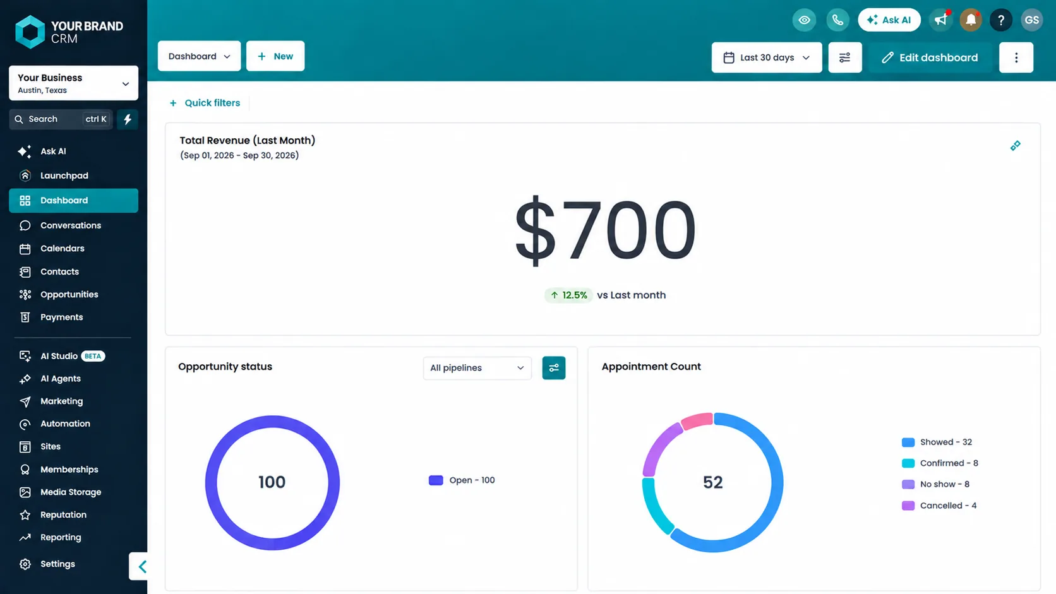This screenshot has height=594, width=1056.
Task: Open the three-dot more options menu
Action: 1016,57
